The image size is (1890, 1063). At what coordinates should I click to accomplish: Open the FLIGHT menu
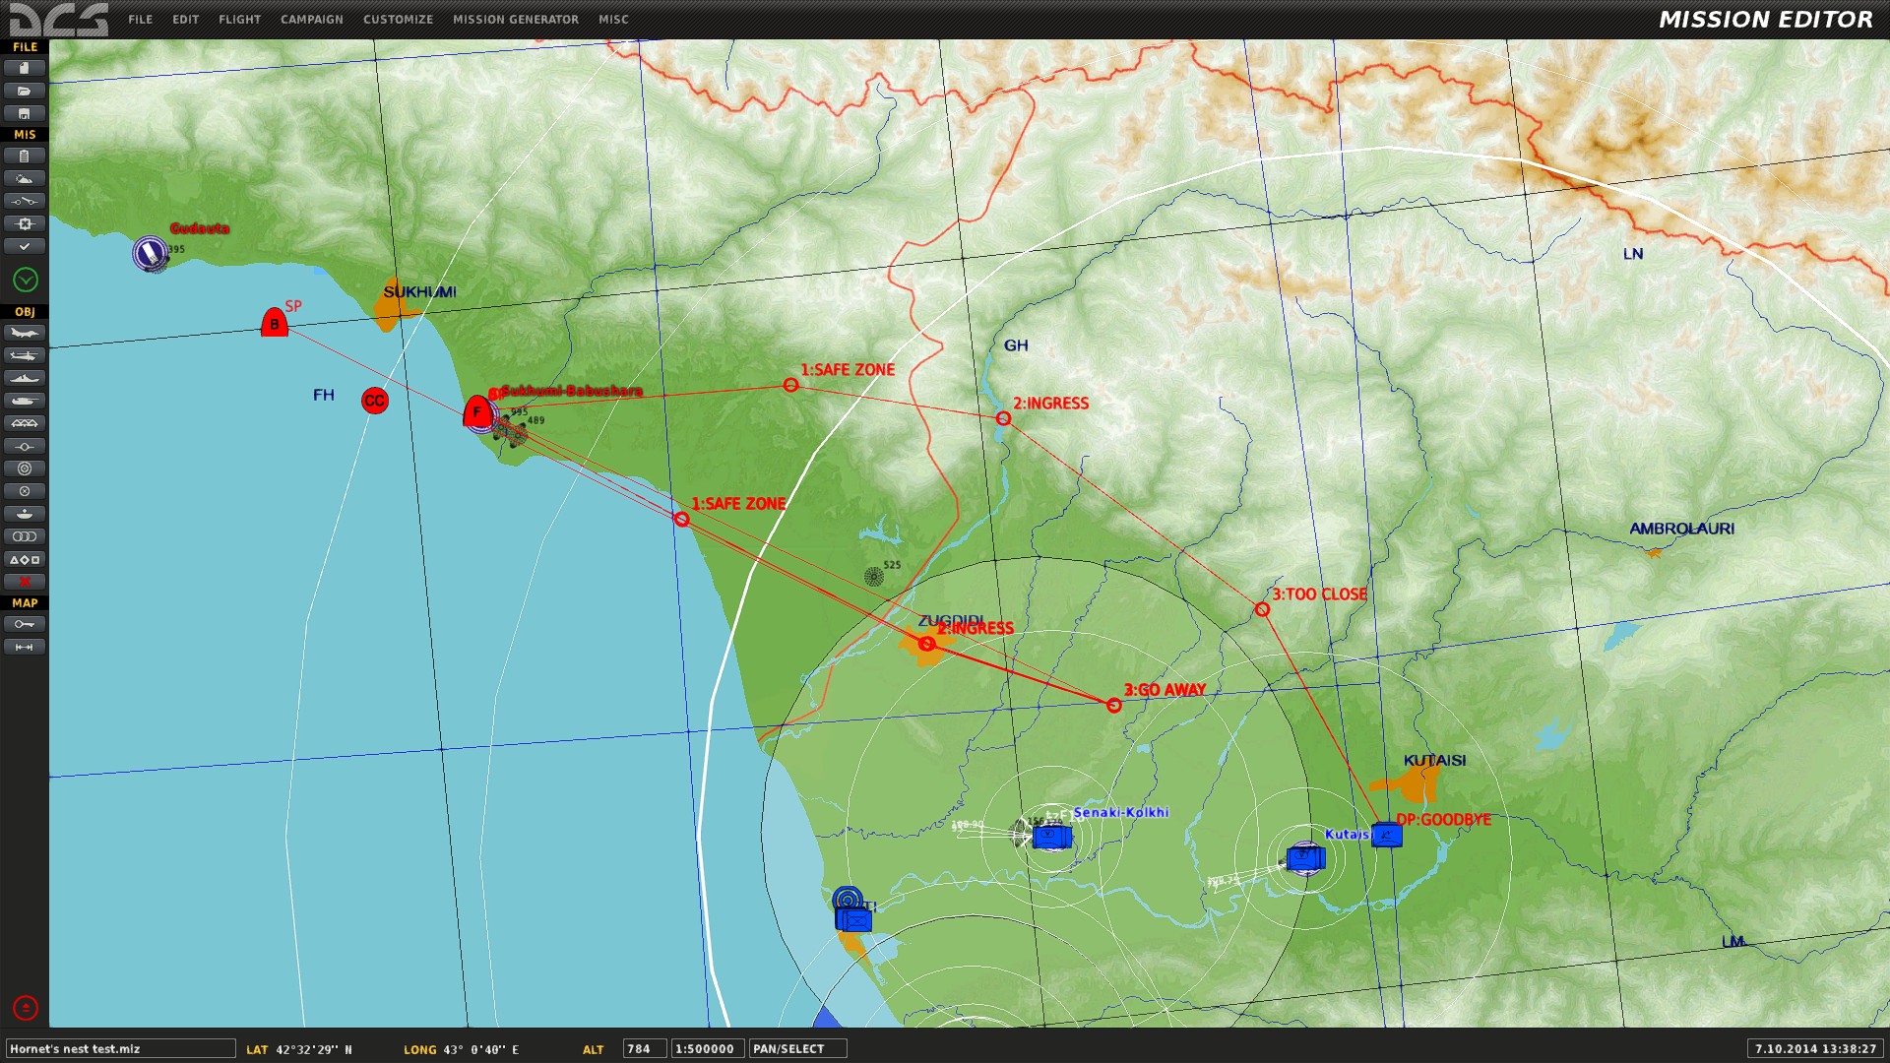pyautogui.click(x=240, y=19)
